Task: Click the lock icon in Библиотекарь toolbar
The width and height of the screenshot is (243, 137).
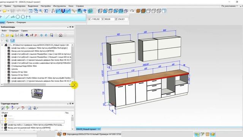Action: tap(61, 35)
